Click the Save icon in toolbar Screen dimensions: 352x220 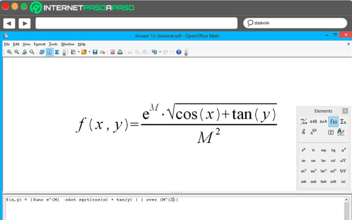[95, 52]
